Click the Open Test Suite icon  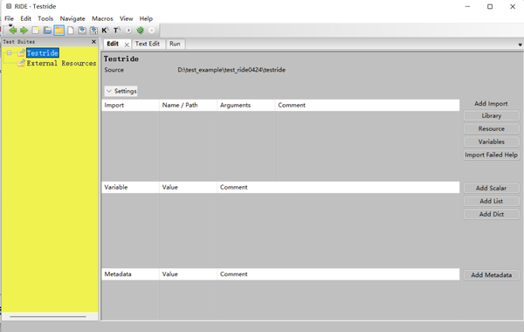point(47,31)
